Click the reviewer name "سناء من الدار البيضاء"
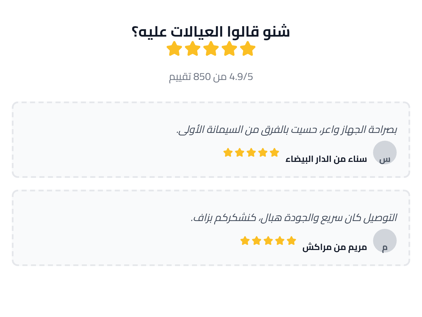Image resolution: width=422 pixels, height=317 pixels. 326,159
